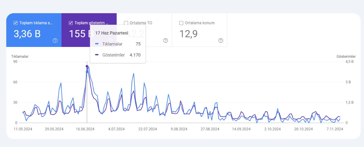This screenshot has height=147, width=364.
Task: Click tooltip impressions value 4.170
Action: click(135, 55)
